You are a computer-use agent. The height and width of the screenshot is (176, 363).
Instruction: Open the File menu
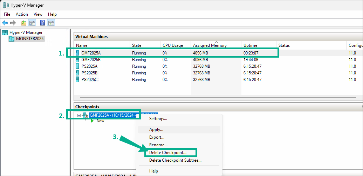7,14
